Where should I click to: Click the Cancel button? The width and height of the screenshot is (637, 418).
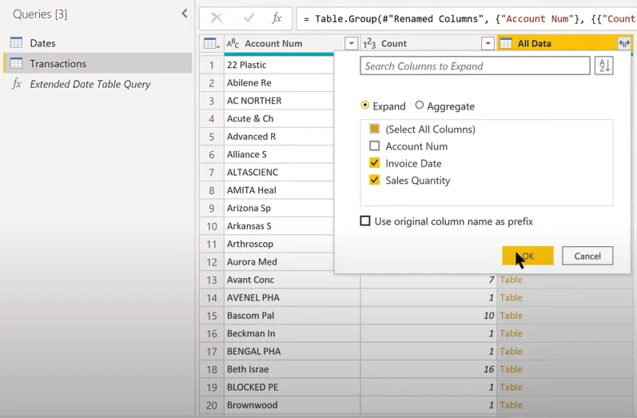pyautogui.click(x=587, y=256)
